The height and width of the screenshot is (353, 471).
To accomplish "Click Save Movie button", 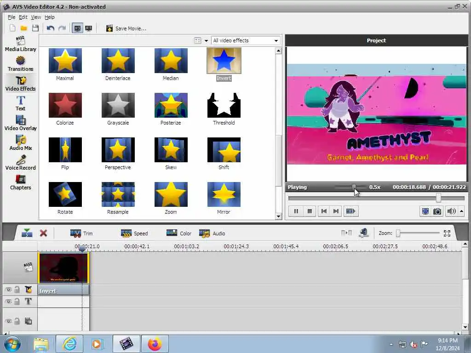I will point(126,28).
